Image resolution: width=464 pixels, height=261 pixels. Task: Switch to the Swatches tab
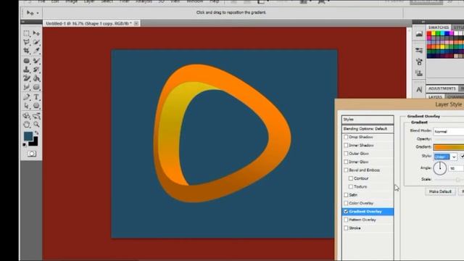(x=439, y=28)
